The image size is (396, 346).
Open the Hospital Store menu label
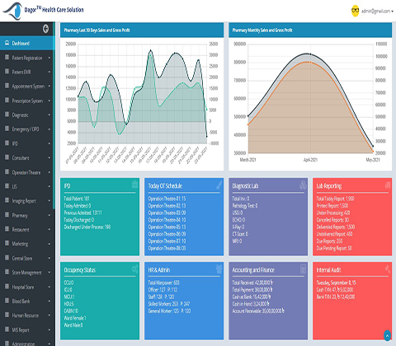(x=23, y=288)
